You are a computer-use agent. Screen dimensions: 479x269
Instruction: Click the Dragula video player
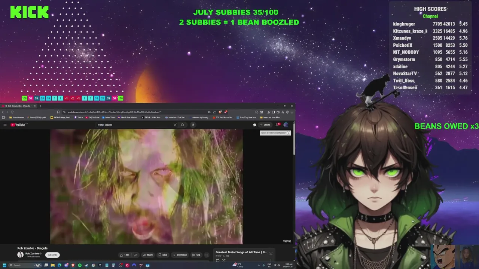146,186
